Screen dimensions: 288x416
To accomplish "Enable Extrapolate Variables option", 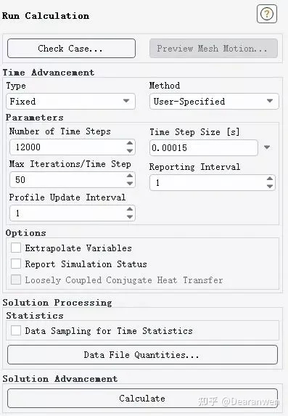I will pyautogui.click(x=16, y=248).
